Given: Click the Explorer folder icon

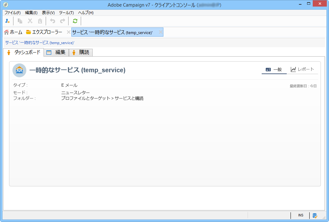Looking at the screenshot, I should pyautogui.click(x=28, y=32).
